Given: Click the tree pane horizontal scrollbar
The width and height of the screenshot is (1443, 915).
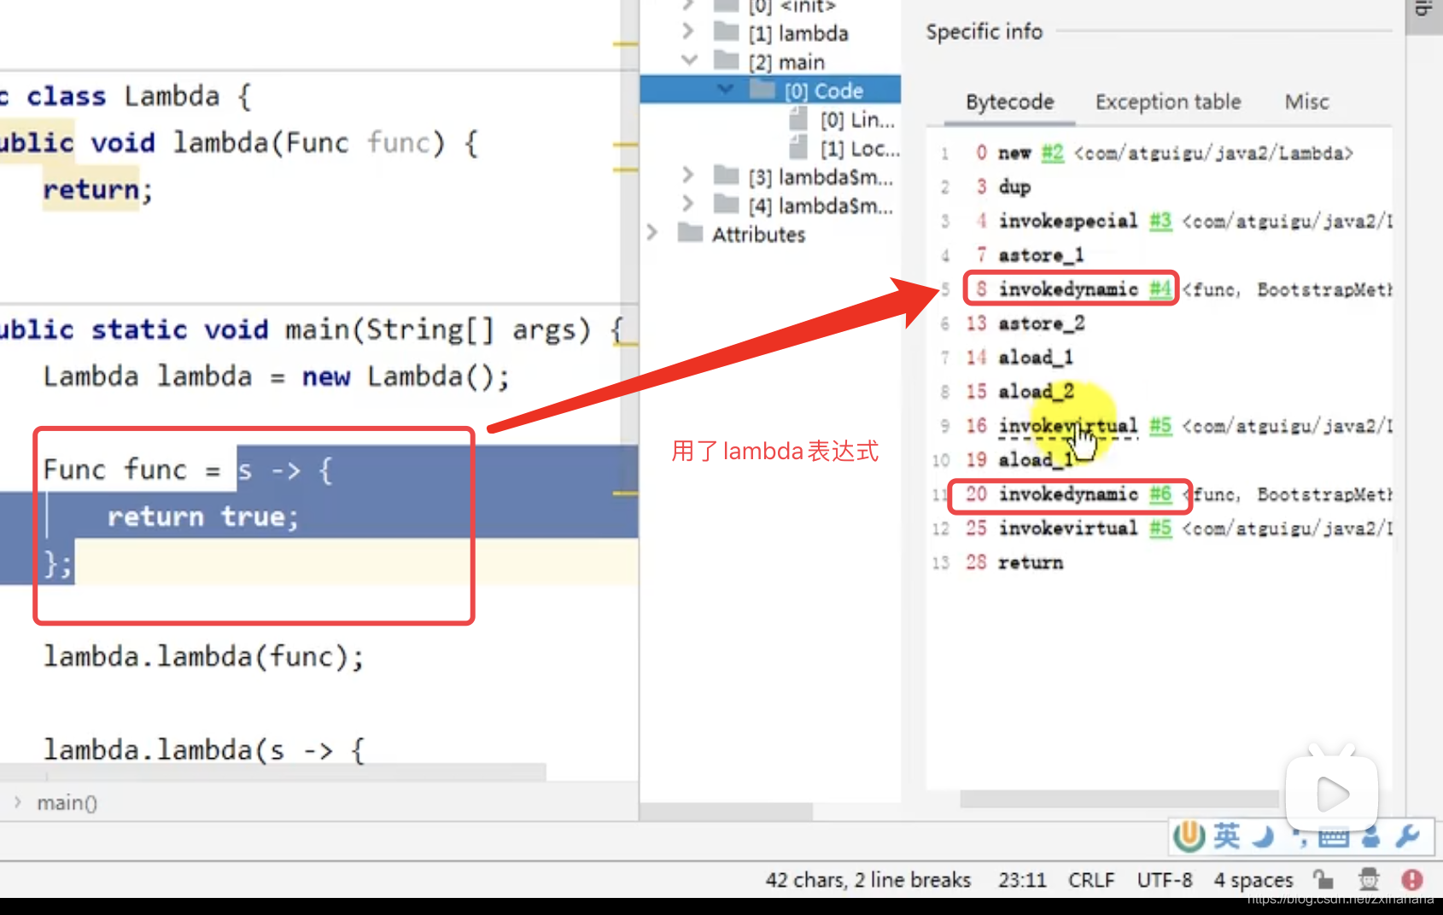Looking at the screenshot, I should (727, 810).
